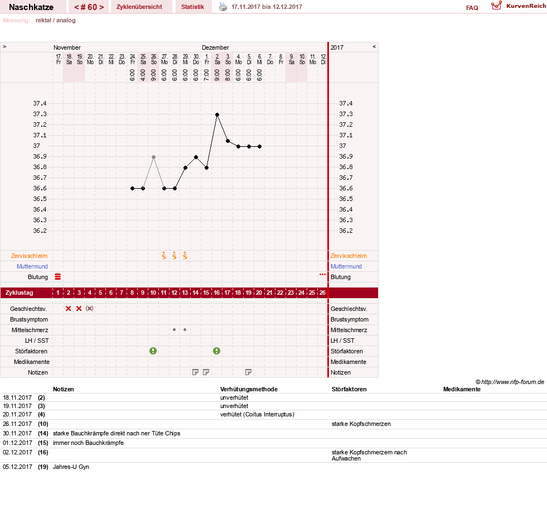Screen dimensions: 547x508
Task: Open the Zyklenübersicht tab
Action: tap(139, 7)
